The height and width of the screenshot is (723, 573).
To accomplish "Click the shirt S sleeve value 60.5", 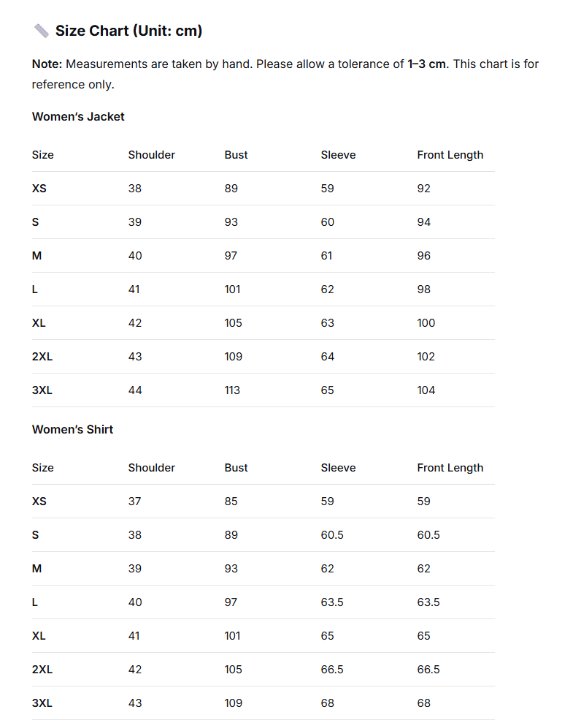I will click(332, 535).
